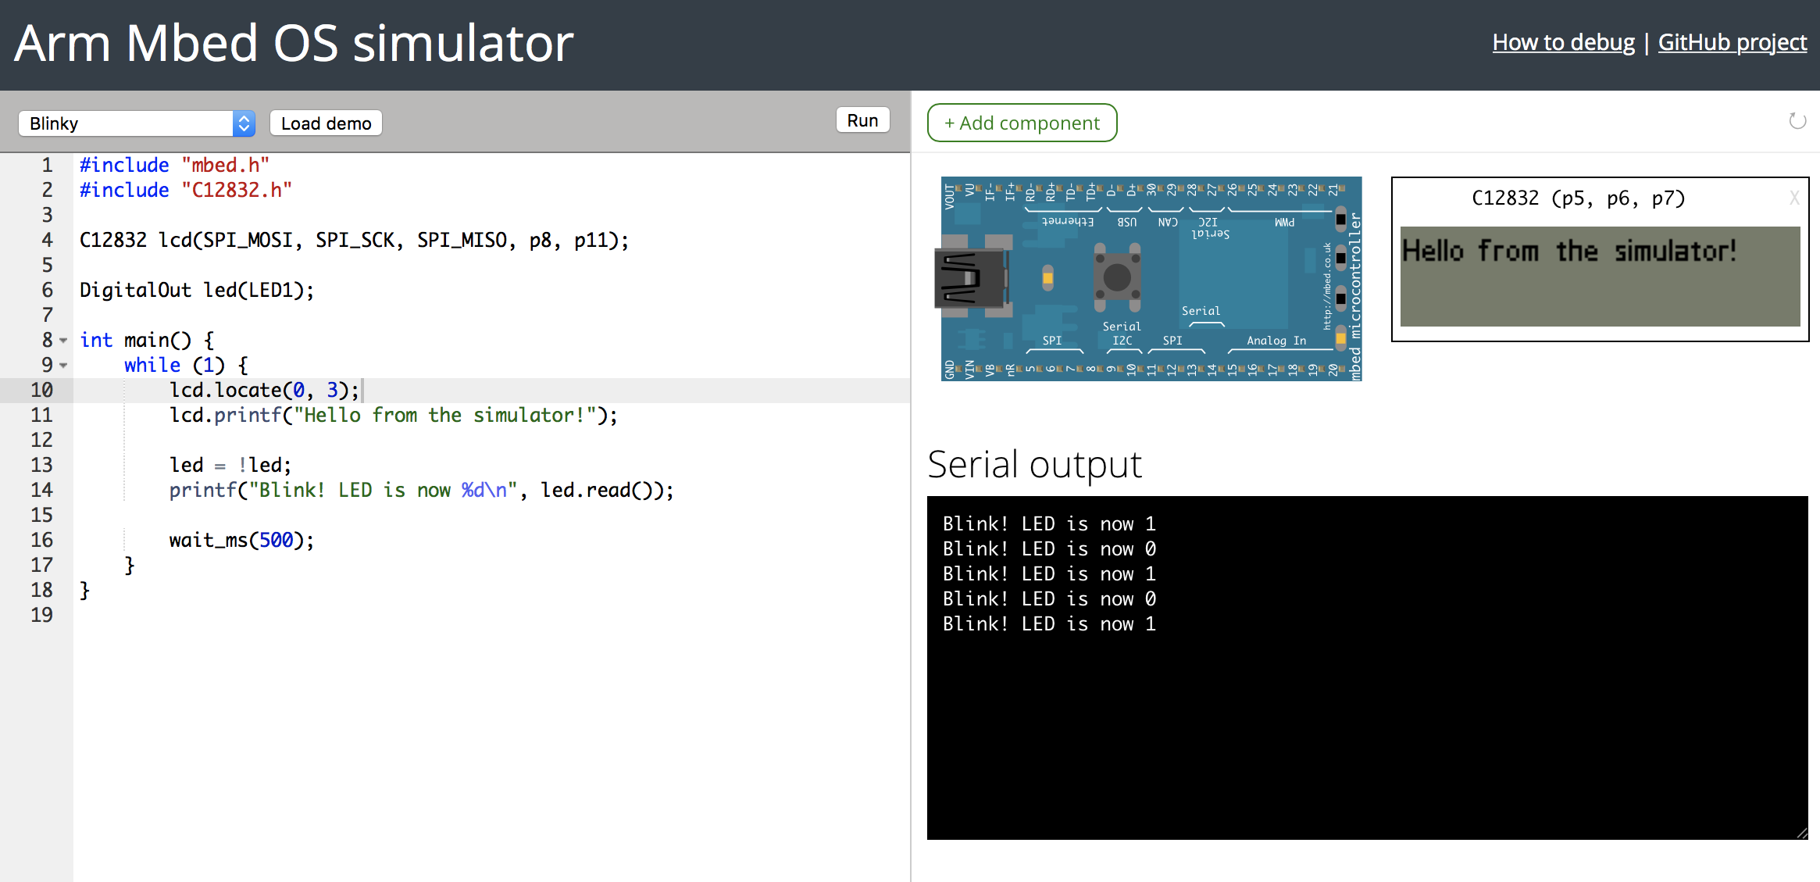
Task: Click the Load demo button
Action: (326, 123)
